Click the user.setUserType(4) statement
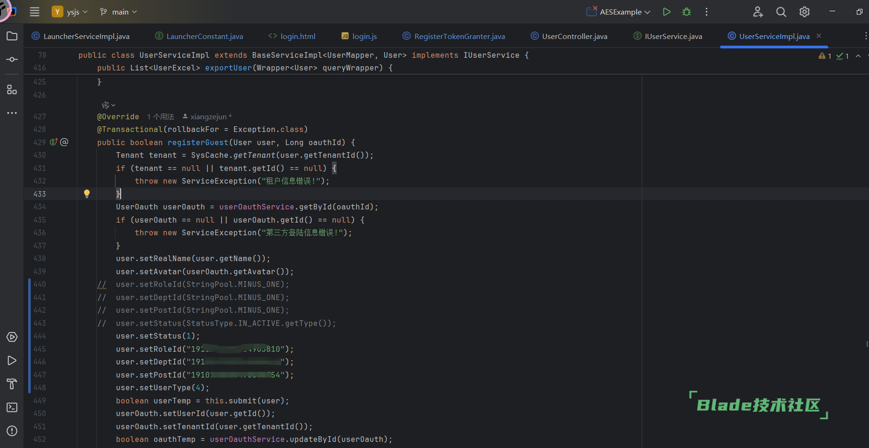 (162, 387)
